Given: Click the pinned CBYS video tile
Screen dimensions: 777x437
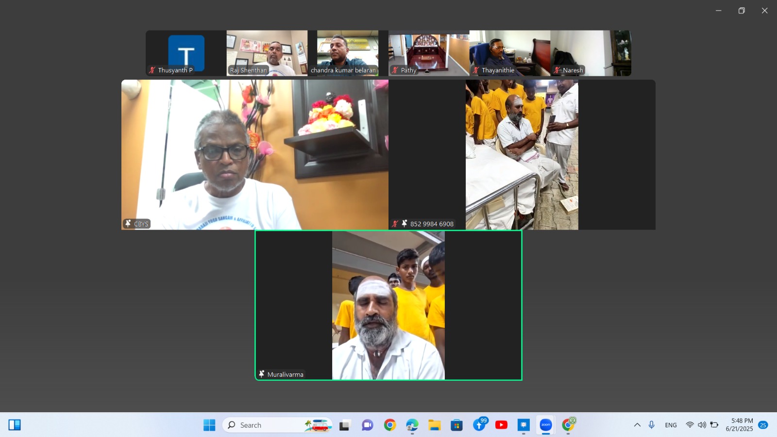Looking at the screenshot, I should tap(254, 154).
